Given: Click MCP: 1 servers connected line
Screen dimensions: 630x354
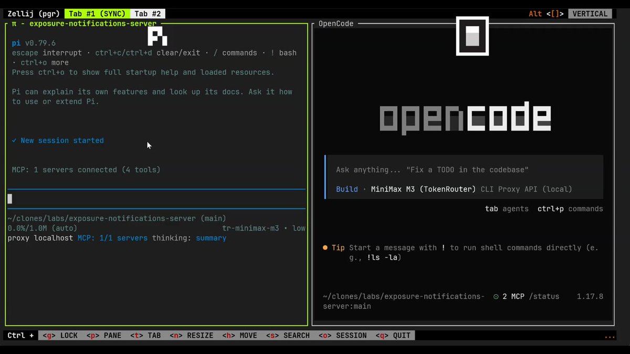Looking at the screenshot, I should pos(86,170).
